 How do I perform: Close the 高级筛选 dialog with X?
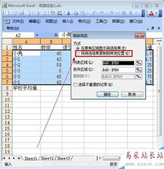tap(139, 36)
